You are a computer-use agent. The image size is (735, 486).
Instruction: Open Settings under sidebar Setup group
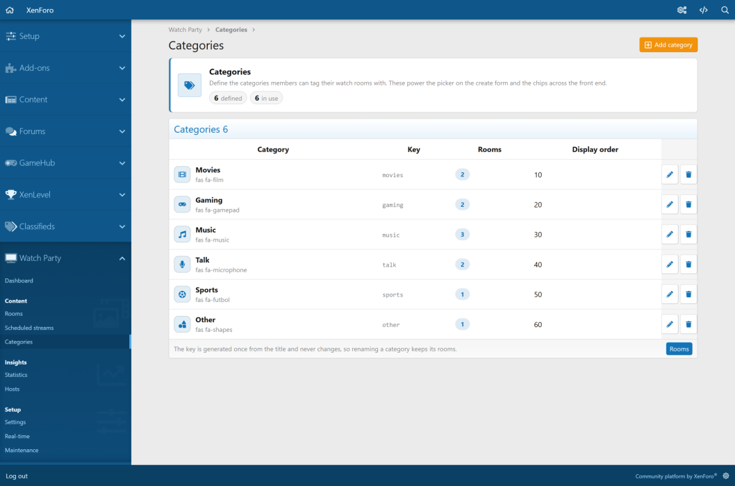click(15, 422)
